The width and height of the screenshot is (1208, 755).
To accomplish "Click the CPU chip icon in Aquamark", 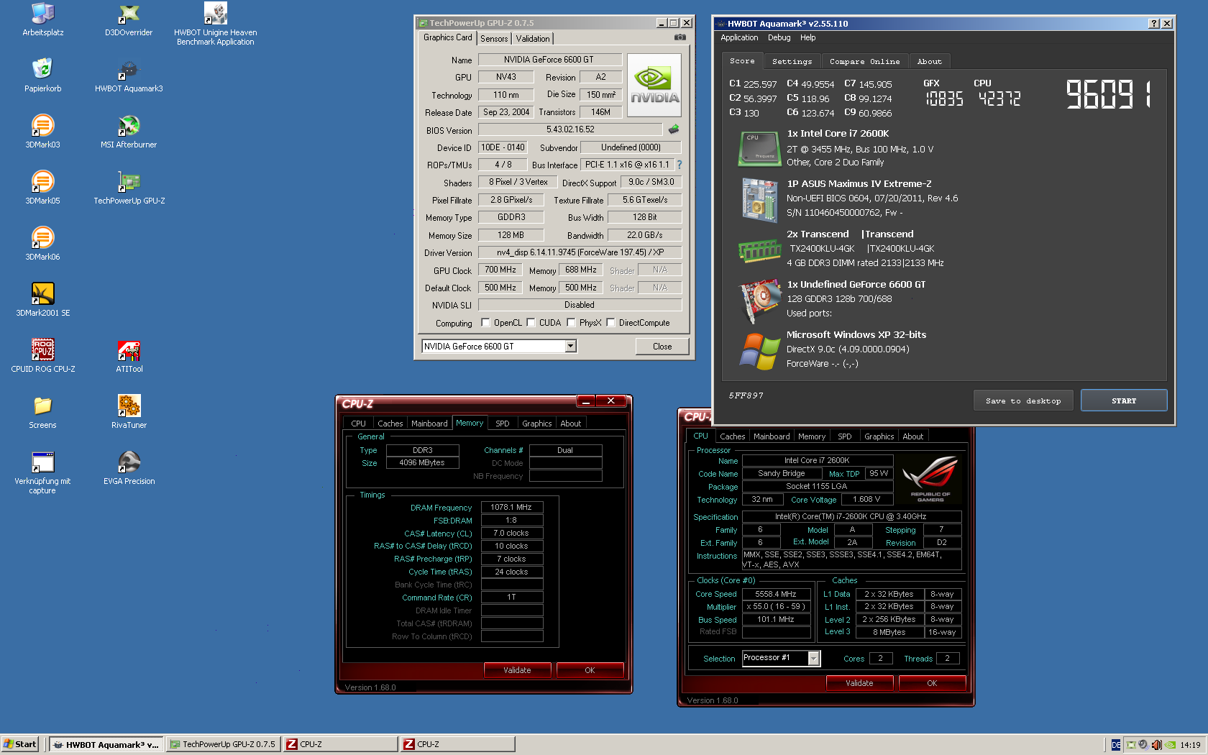I will pyautogui.click(x=760, y=148).
